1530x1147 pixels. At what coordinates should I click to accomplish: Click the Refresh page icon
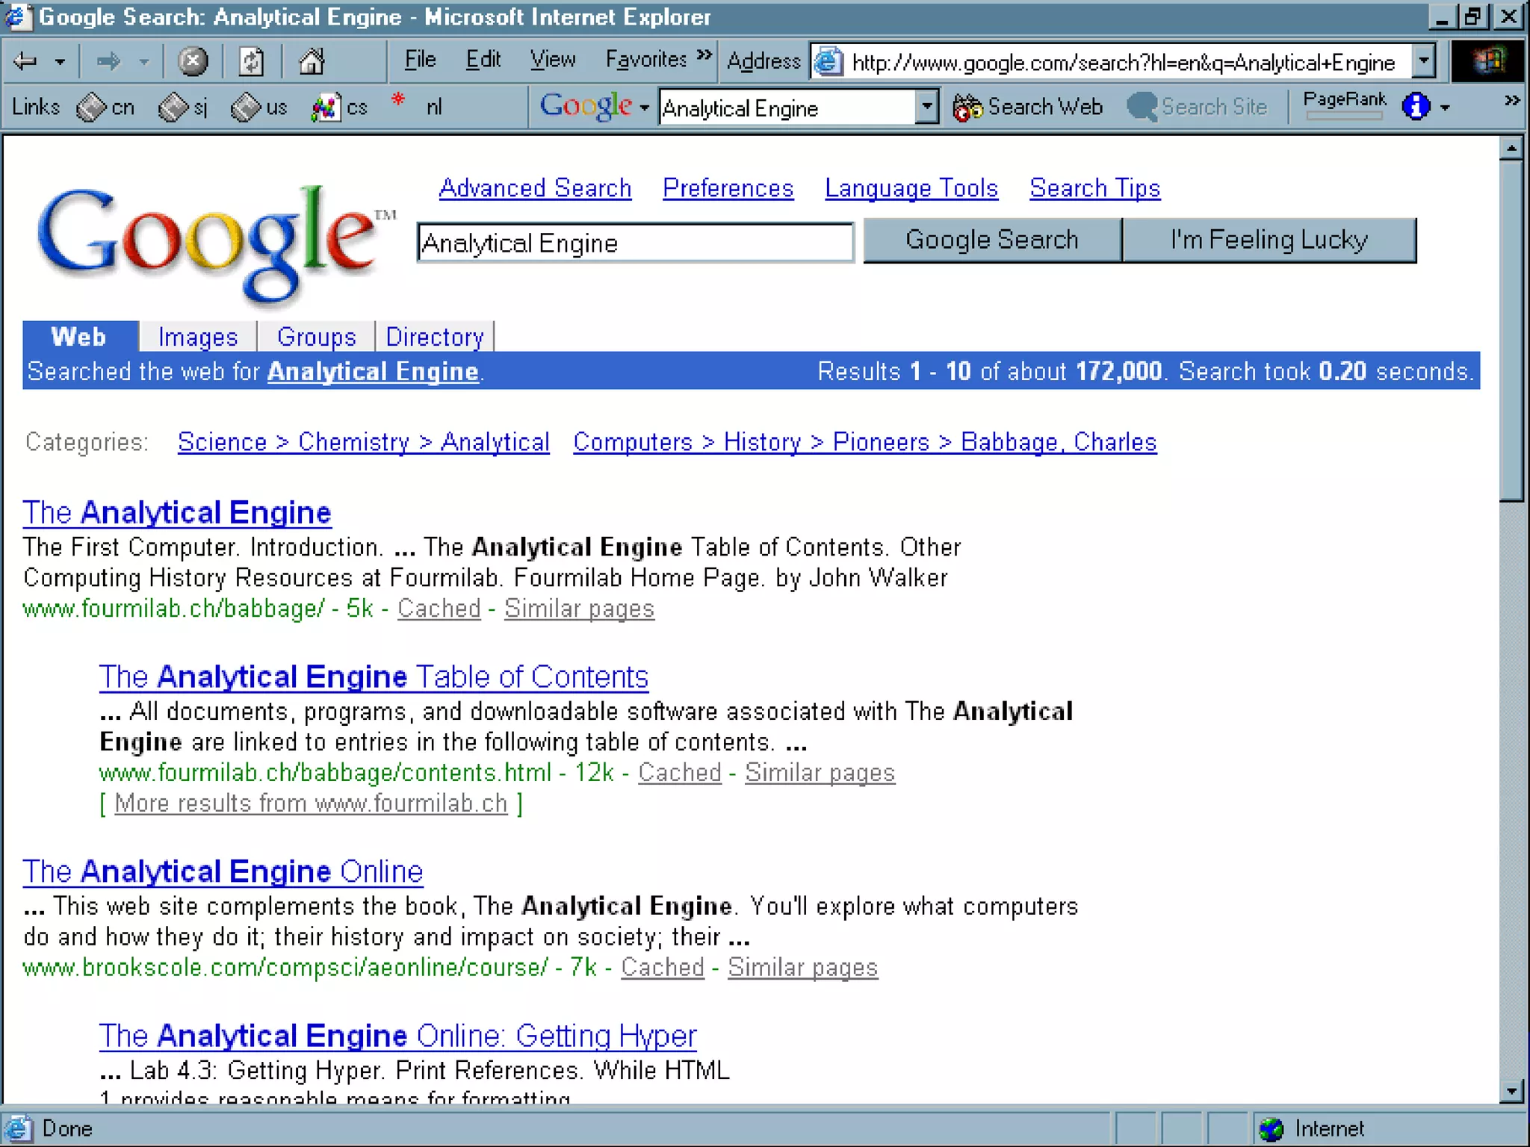click(251, 61)
